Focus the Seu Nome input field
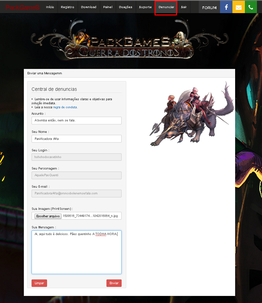 (x=77, y=139)
